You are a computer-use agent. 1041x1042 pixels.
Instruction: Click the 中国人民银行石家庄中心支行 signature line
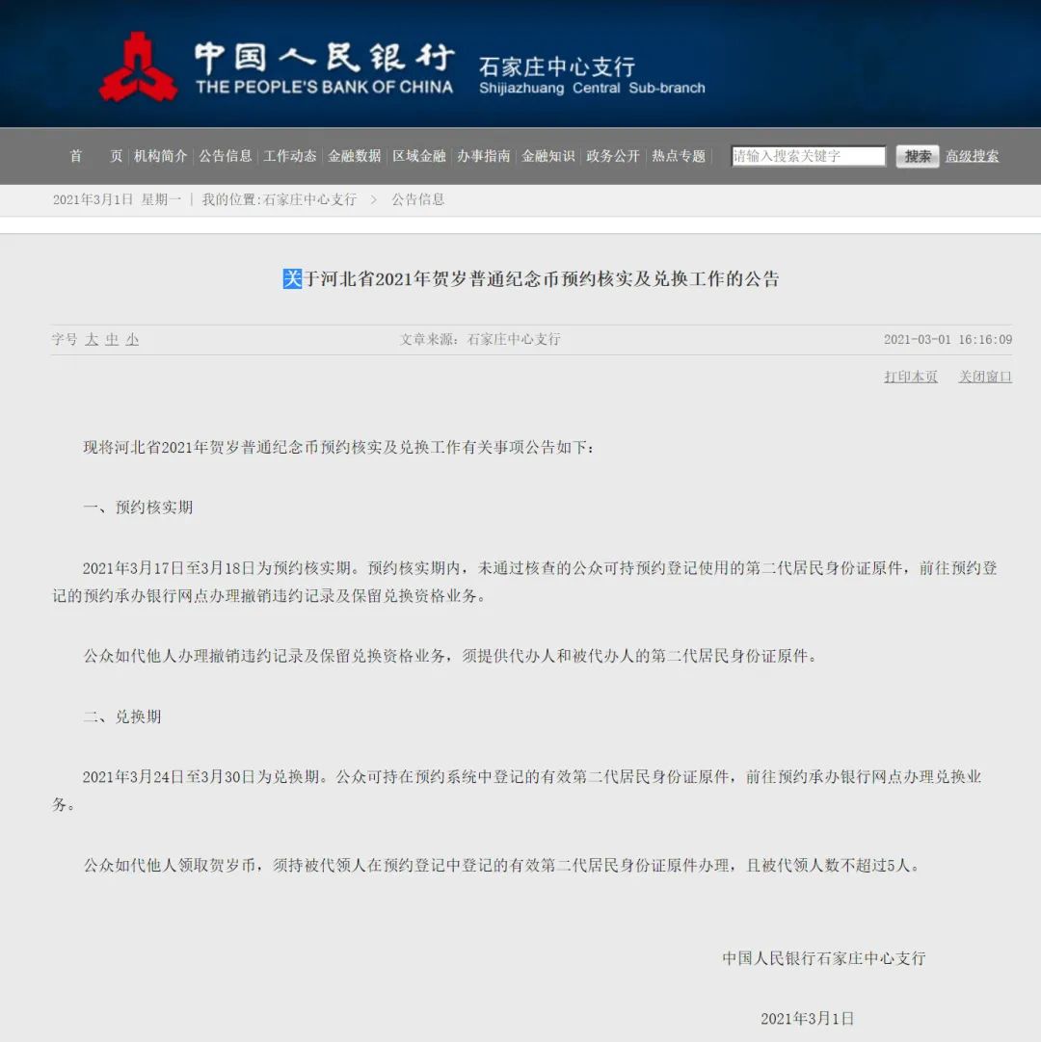click(x=824, y=958)
